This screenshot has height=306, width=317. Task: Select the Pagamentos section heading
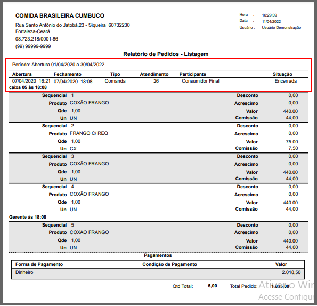coord(158,255)
